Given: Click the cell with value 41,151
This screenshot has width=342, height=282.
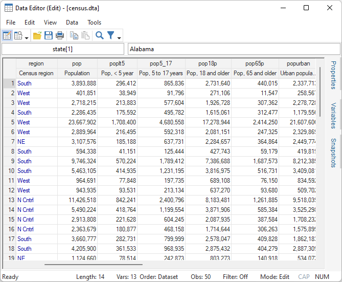Looking at the screenshot, I should click(118, 151).
